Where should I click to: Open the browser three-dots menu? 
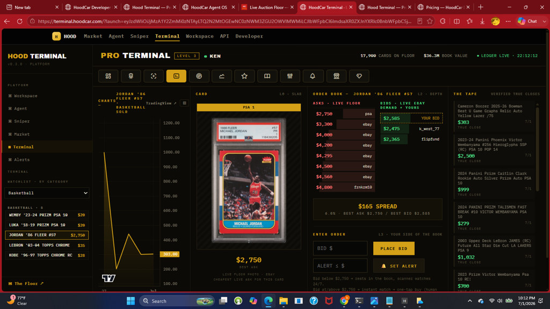[x=508, y=21]
